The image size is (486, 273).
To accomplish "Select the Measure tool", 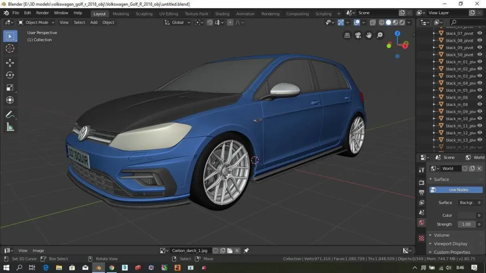I will pyautogui.click(x=10, y=127).
